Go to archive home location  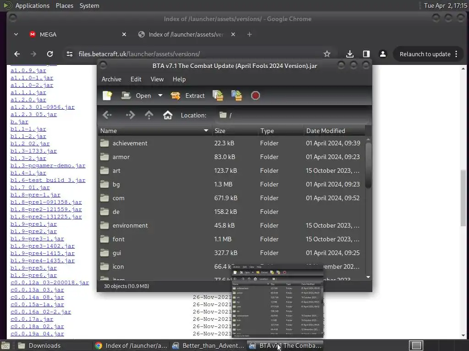(x=168, y=115)
